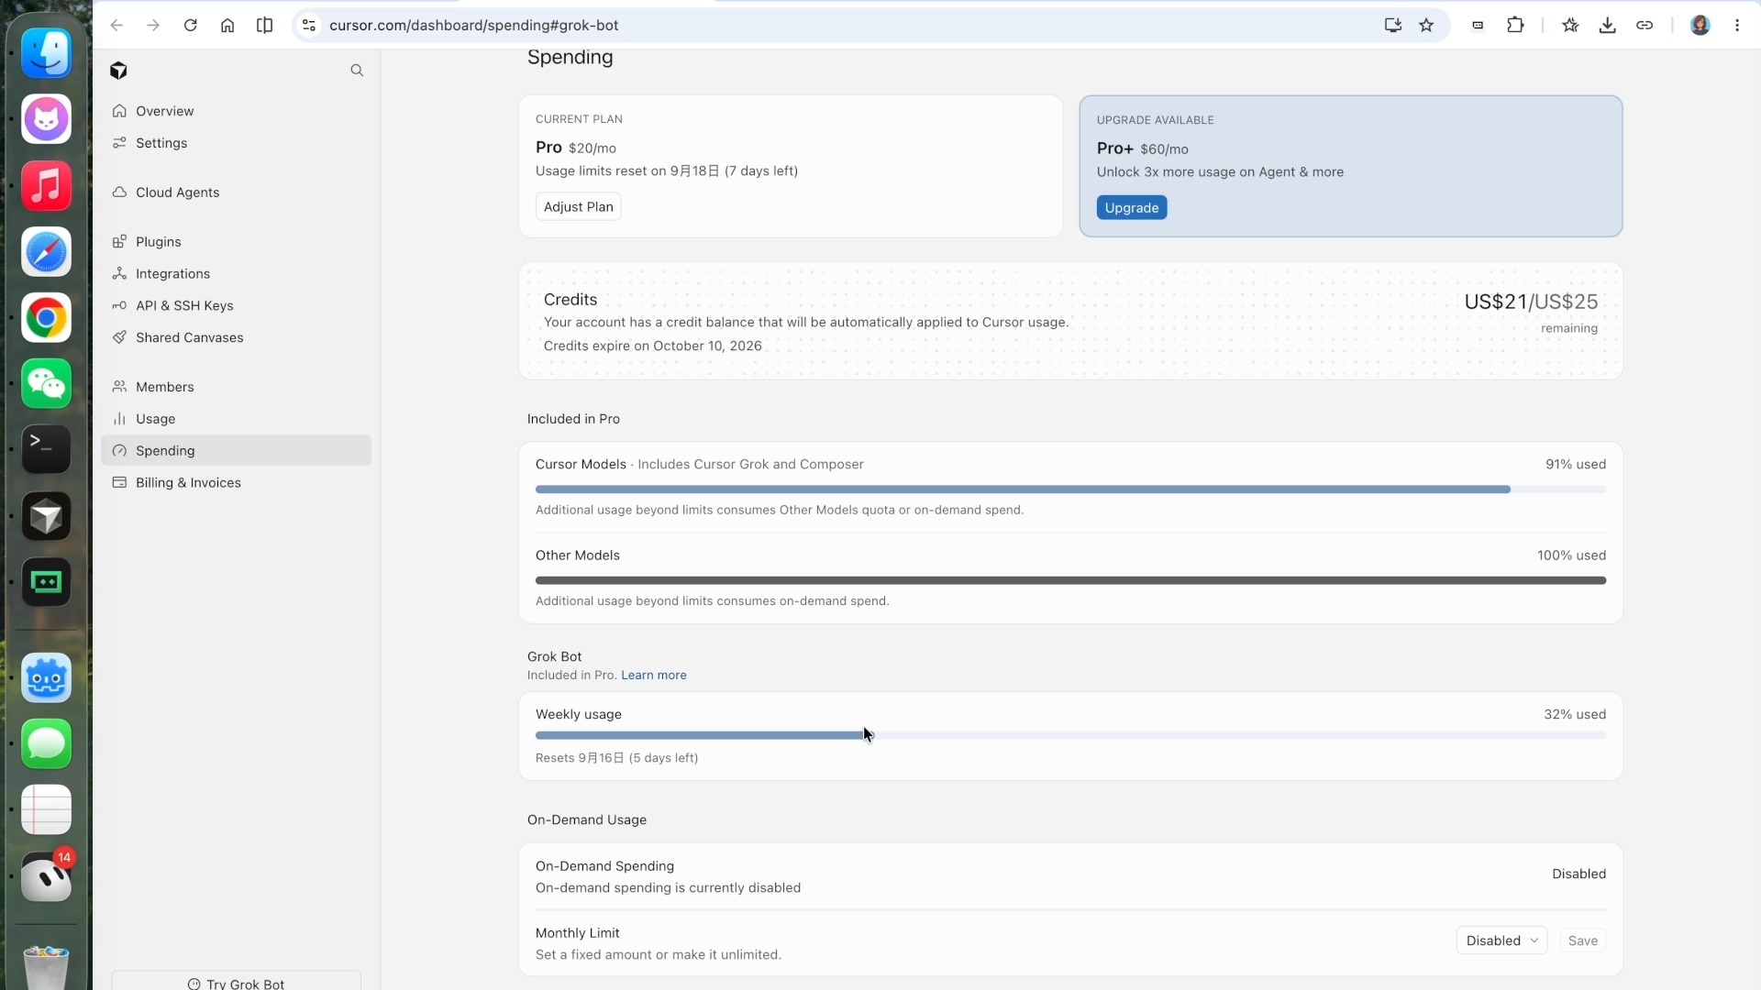The image size is (1761, 990).
Task: Upgrade to the Pro+ plan
Action: pyautogui.click(x=1132, y=208)
